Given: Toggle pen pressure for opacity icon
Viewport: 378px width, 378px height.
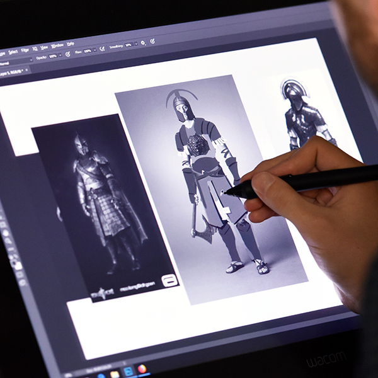Looking at the screenshot, I should coord(68,54).
